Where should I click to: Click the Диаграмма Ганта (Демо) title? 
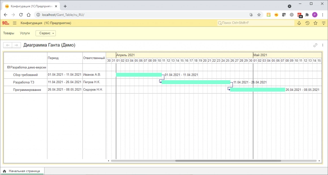49,45
